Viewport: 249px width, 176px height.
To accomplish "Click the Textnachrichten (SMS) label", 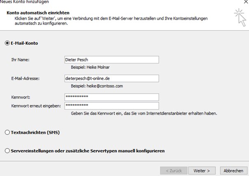I will pyautogui.click(x=35, y=132).
